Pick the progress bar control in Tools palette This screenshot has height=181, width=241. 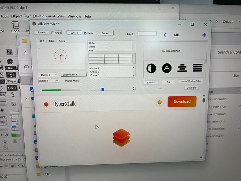click(x=16, y=135)
